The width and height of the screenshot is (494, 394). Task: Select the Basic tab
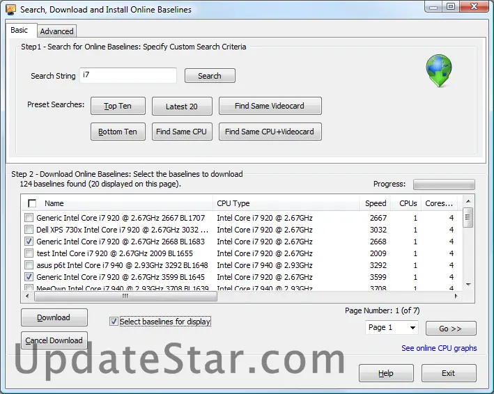20,30
